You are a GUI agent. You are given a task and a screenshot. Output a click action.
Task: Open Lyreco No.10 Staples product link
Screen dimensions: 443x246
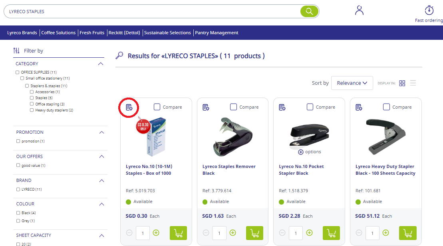(x=149, y=170)
